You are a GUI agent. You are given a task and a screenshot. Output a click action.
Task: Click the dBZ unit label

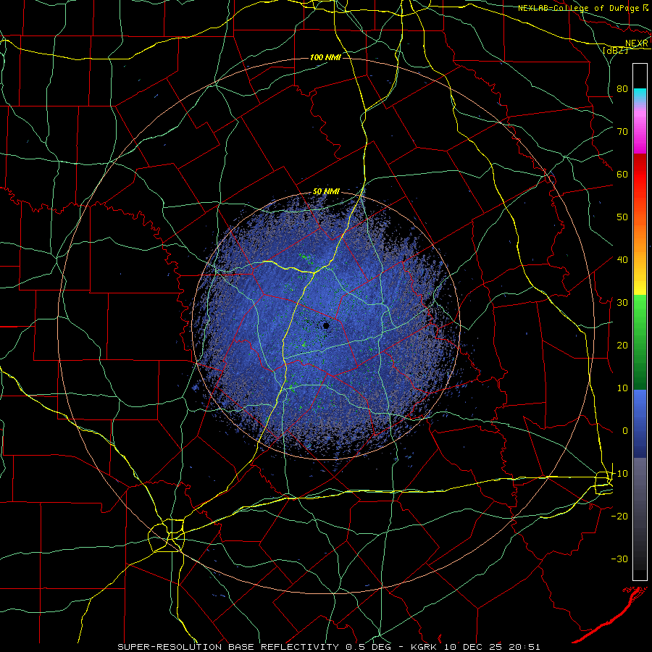click(615, 50)
